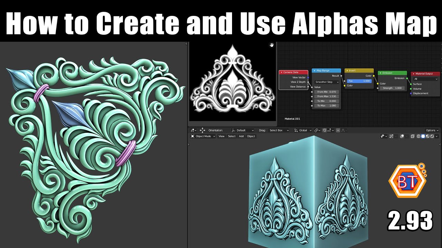Toggle X-ray mode icon
The width and height of the screenshot is (442, 248).
tap(413, 136)
